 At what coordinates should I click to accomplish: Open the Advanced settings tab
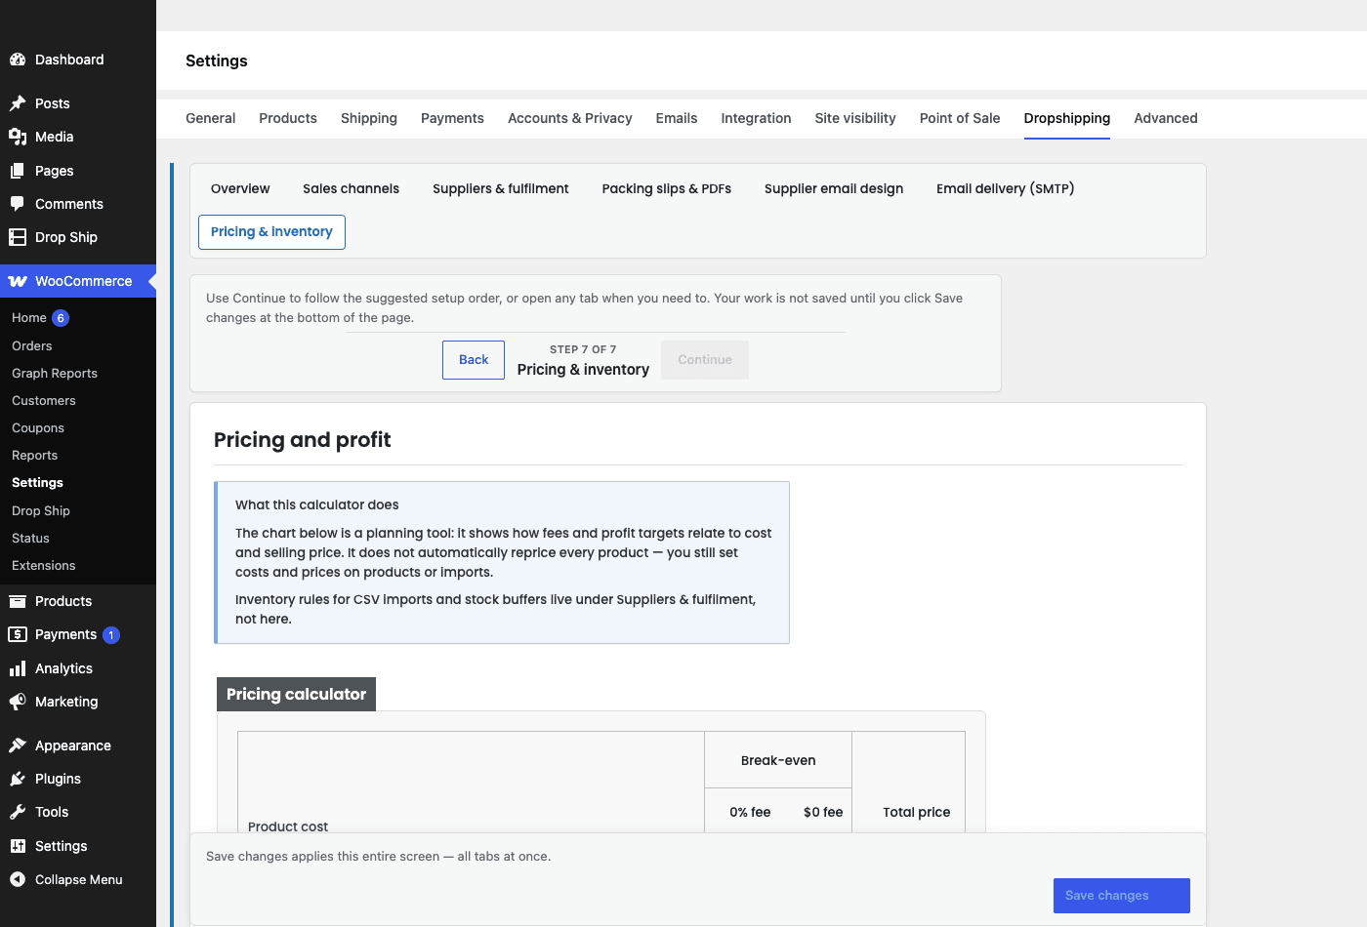tap(1166, 118)
